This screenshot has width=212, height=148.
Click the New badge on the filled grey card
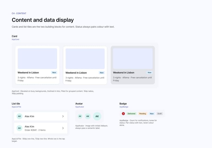coord(149,72)
